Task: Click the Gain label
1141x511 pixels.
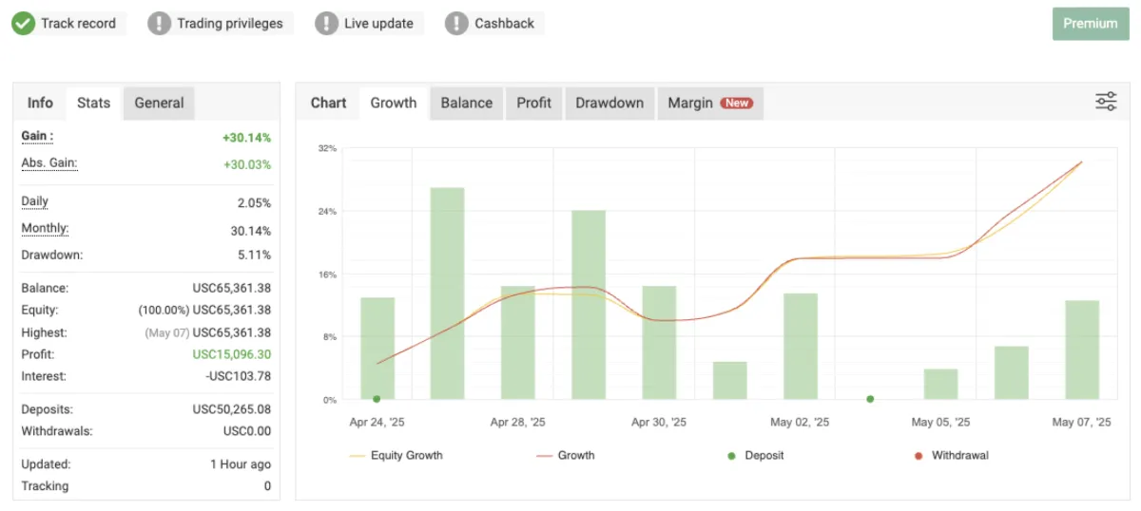Action: [x=37, y=137]
